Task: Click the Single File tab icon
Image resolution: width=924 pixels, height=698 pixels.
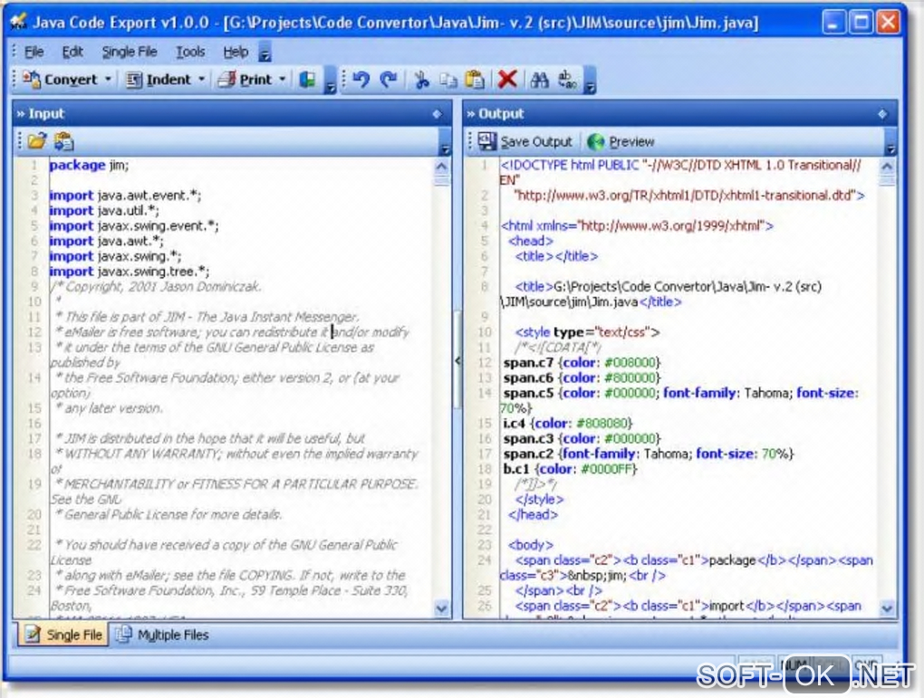Action: click(x=33, y=635)
